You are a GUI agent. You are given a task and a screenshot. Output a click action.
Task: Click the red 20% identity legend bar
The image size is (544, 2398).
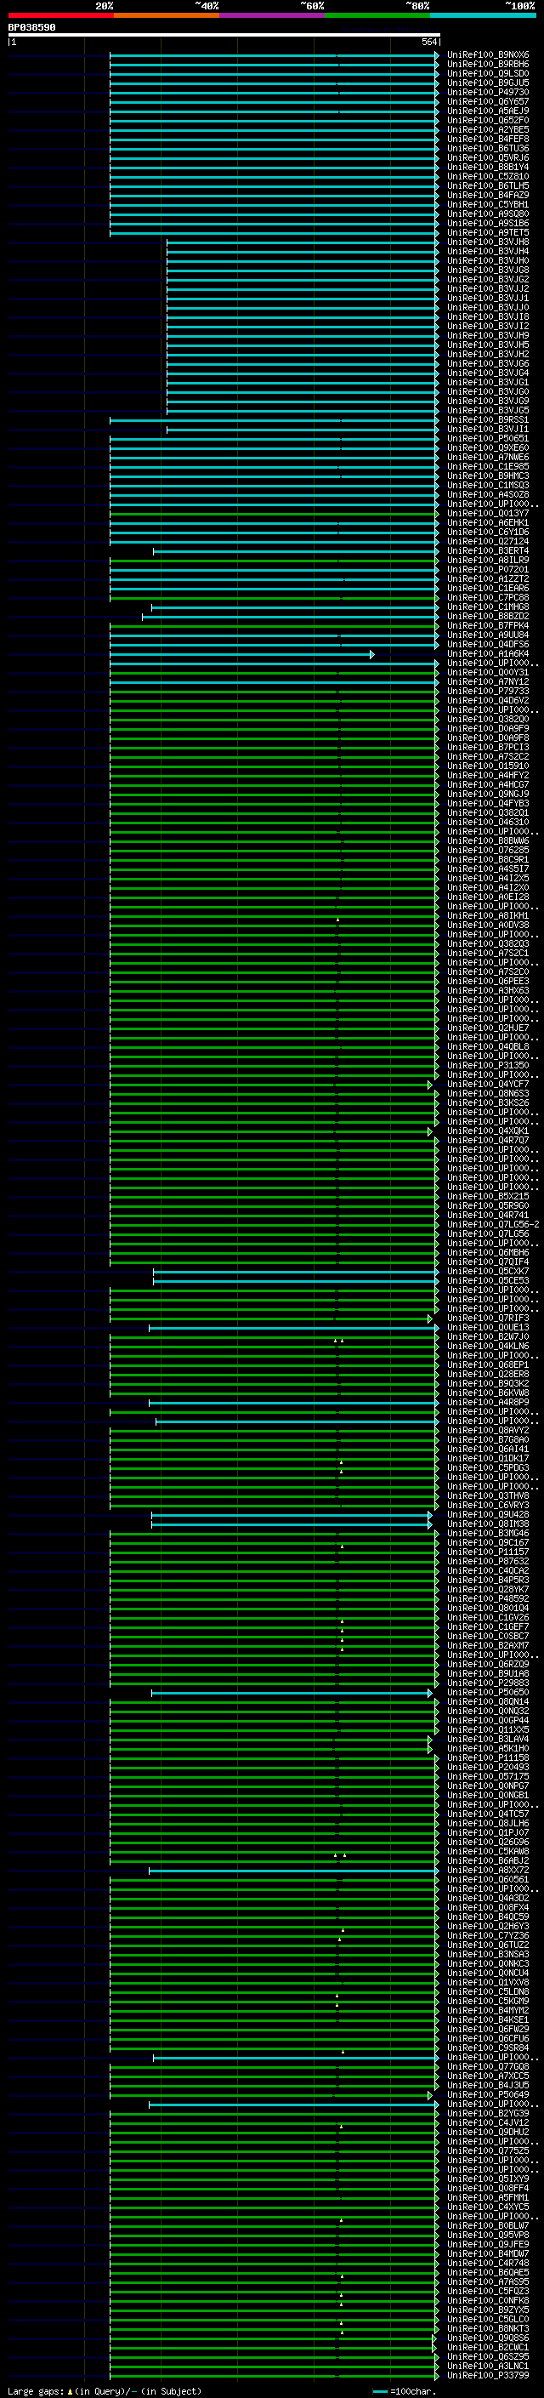pos(60,15)
